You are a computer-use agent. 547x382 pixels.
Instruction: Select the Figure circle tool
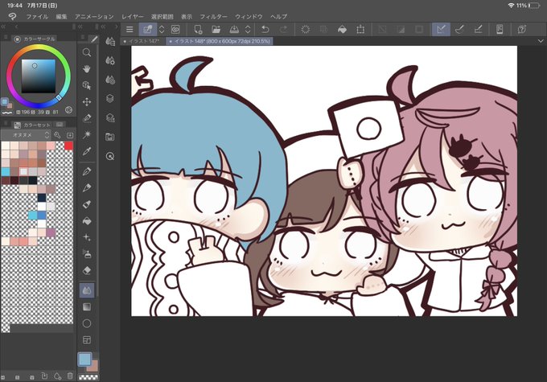[87, 323]
